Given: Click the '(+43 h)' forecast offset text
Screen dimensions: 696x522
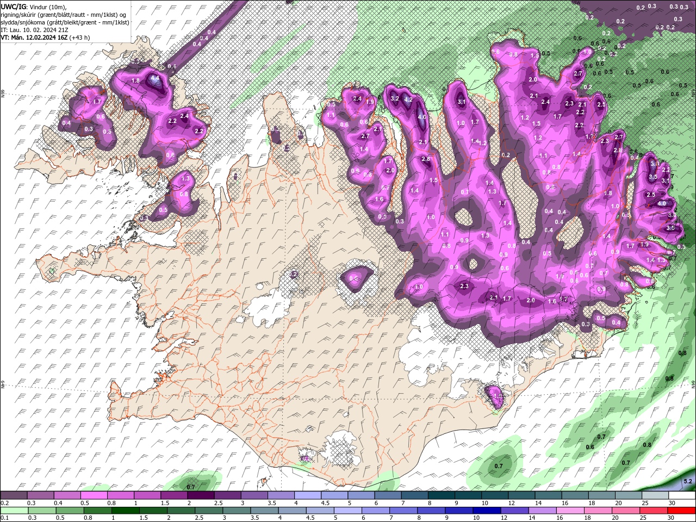Looking at the screenshot, I should 80,38.
